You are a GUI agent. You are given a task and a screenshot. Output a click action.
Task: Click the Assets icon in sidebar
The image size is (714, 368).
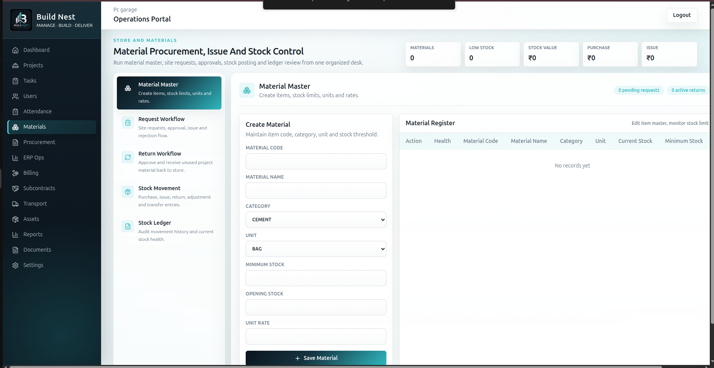point(15,219)
